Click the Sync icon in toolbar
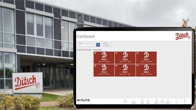 [x=185, y=100]
